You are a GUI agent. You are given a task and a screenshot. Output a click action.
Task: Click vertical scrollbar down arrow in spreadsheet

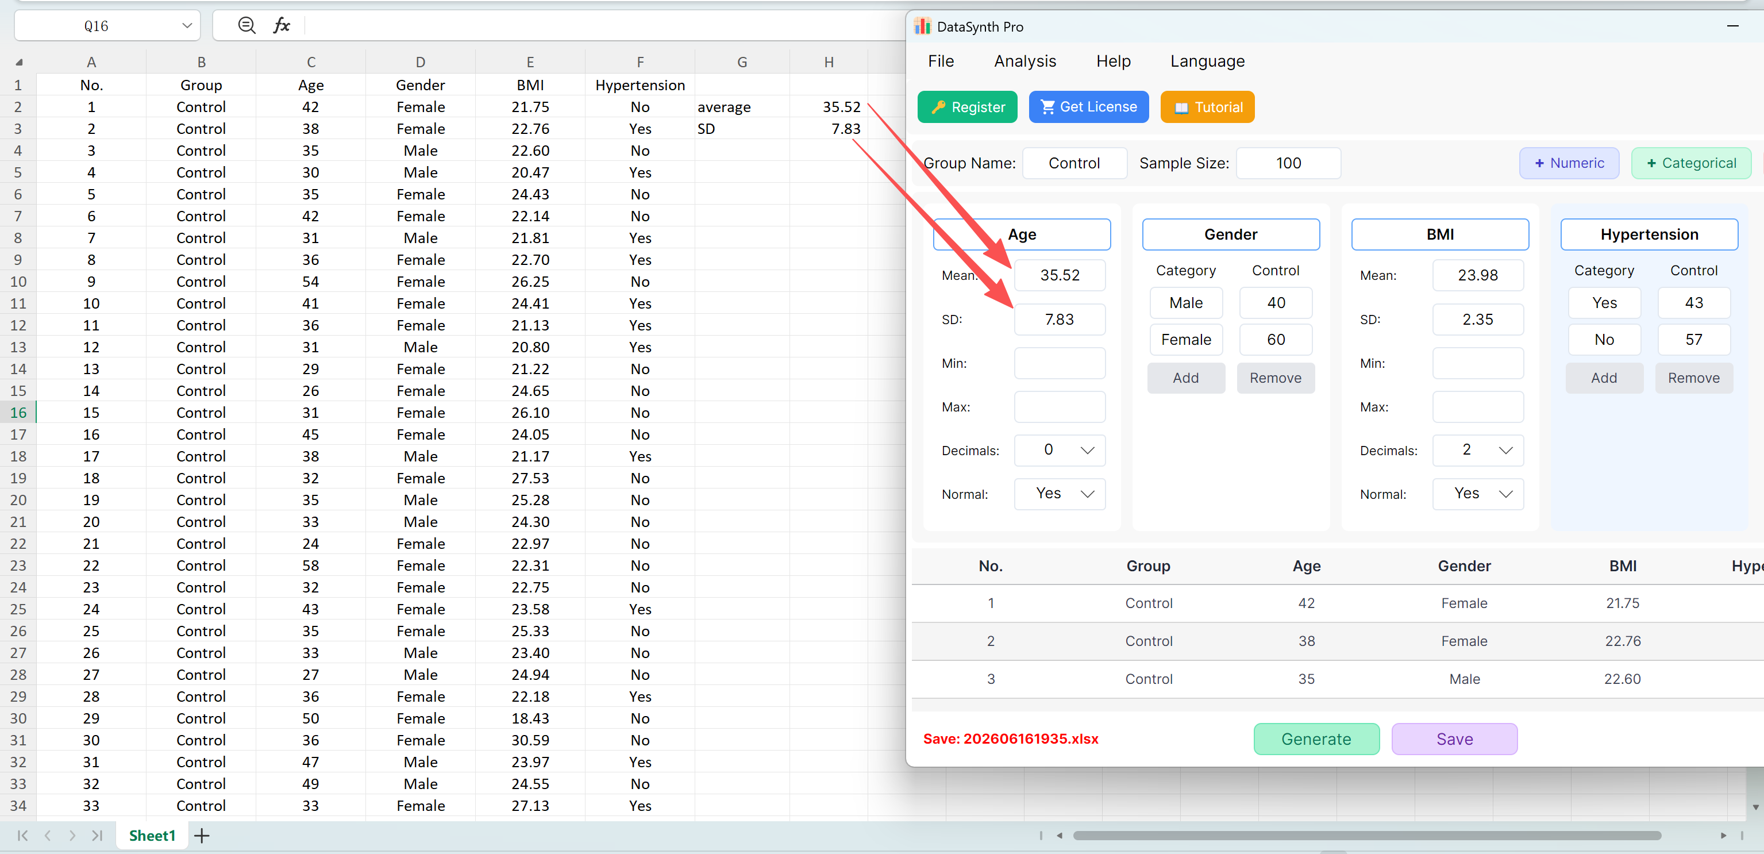(1755, 807)
